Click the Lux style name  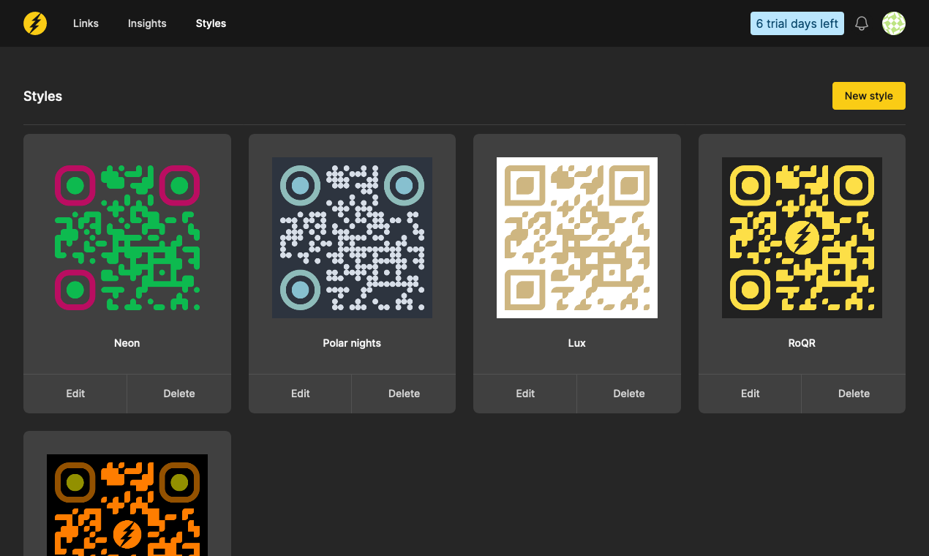577,343
